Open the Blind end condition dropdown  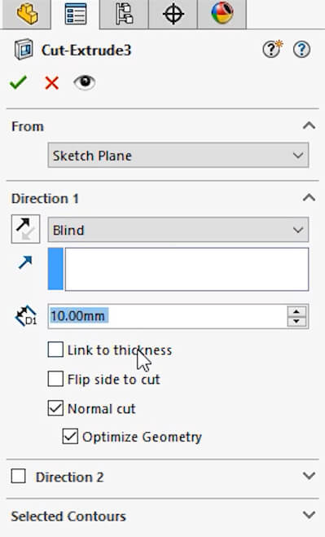pos(178,230)
